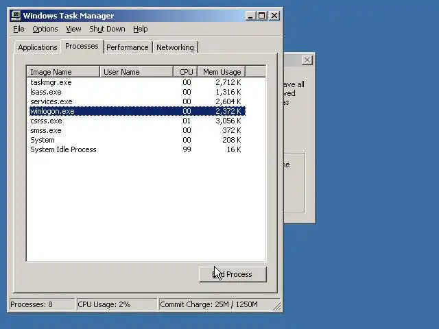Close the dialog behind Task Manager
This screenshot has width=439, height=329.
(x=307, y=60)
